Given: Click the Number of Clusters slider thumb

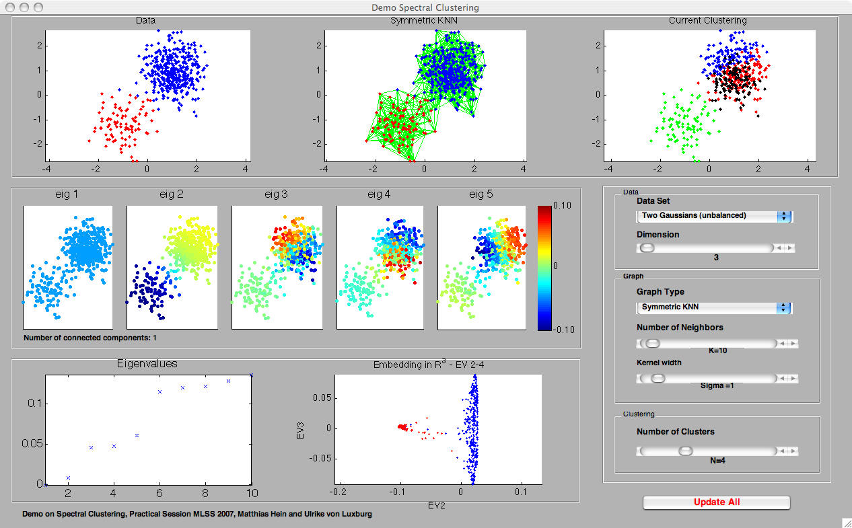Looking at the screenshot, I should pos(685,451).
